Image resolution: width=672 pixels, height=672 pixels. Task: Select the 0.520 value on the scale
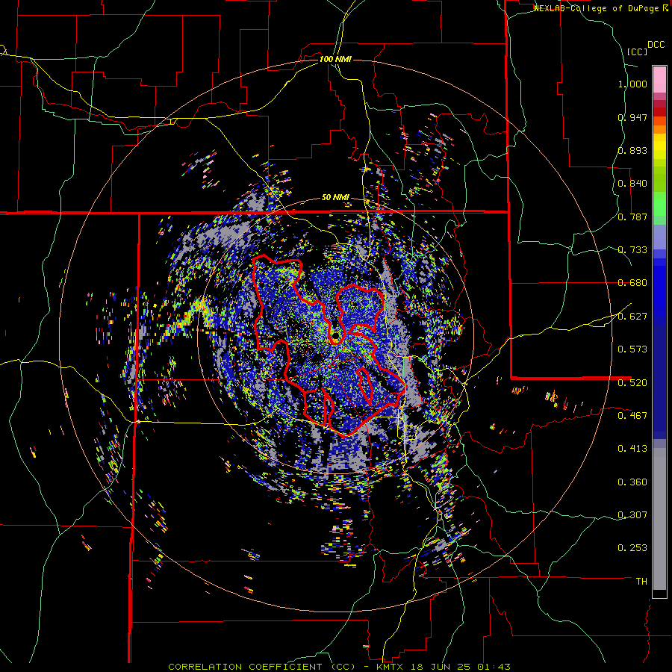point(632,382)
